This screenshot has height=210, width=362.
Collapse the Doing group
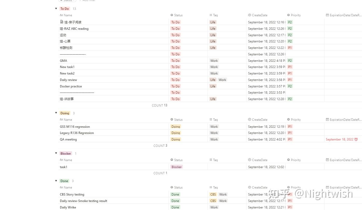56,113
